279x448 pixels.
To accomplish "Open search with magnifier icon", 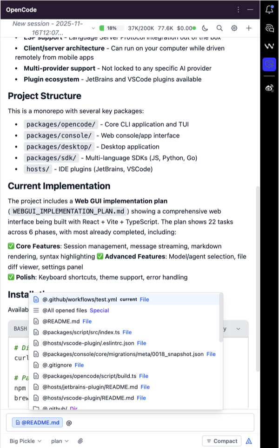I will (219, 28).
